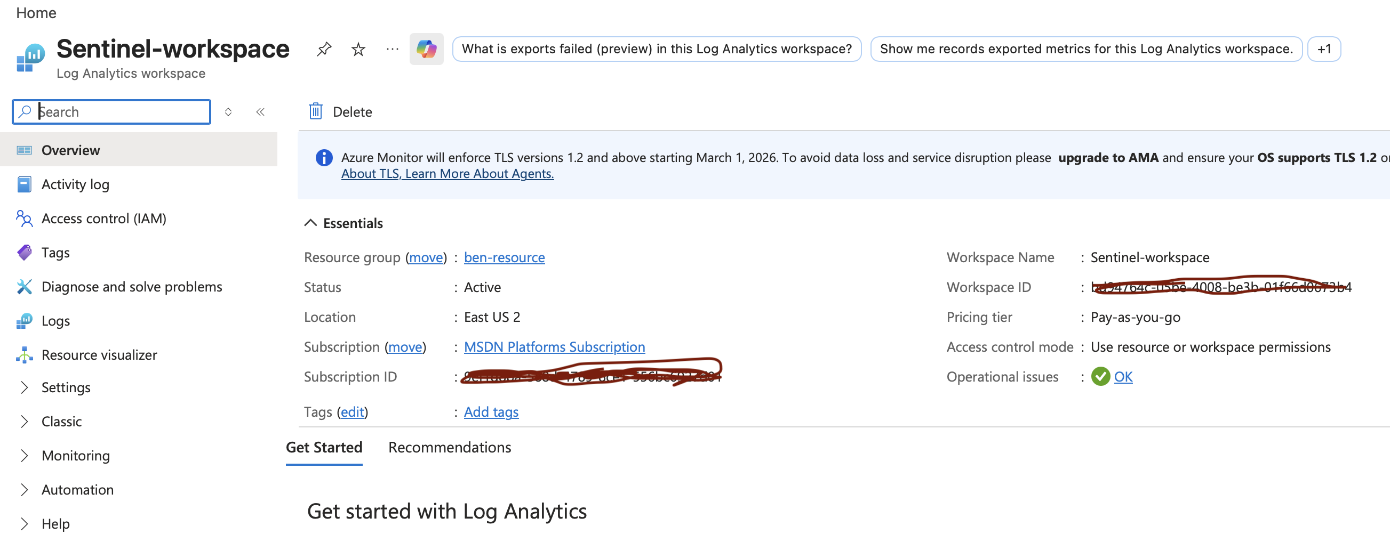Select Logs in the sidebar
Screen dimensions: 1390x534
coord(55,320)
